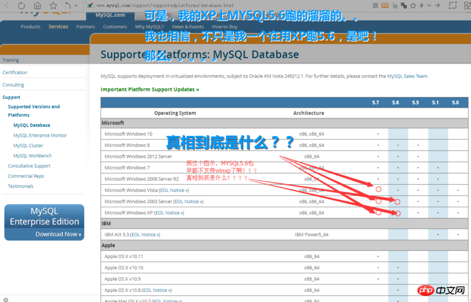Image resolution: width=471 pixels, height=302 pixels.
Task: Click the lightning bolt speed mode icon
Action: coord(422,5)
